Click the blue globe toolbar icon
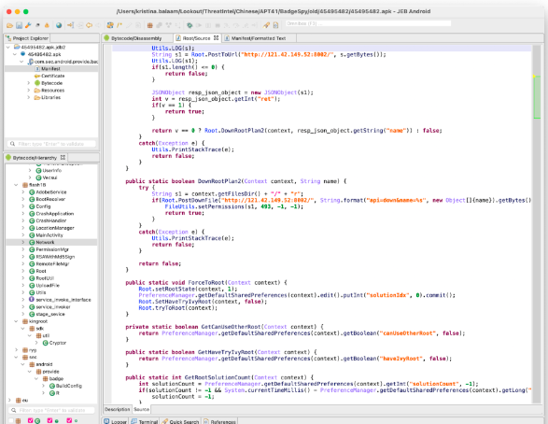 point(59,25)
